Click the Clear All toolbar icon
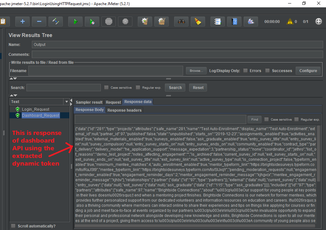The height and width of the screenshot is (230, 326). click(x=161, y=21)
